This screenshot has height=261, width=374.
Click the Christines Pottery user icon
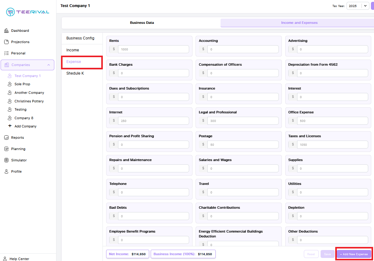tap(10, 101)
